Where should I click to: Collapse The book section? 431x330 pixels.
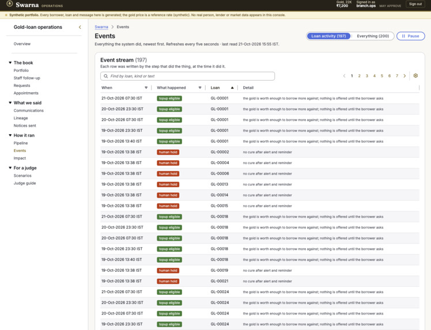click(10, 63)
